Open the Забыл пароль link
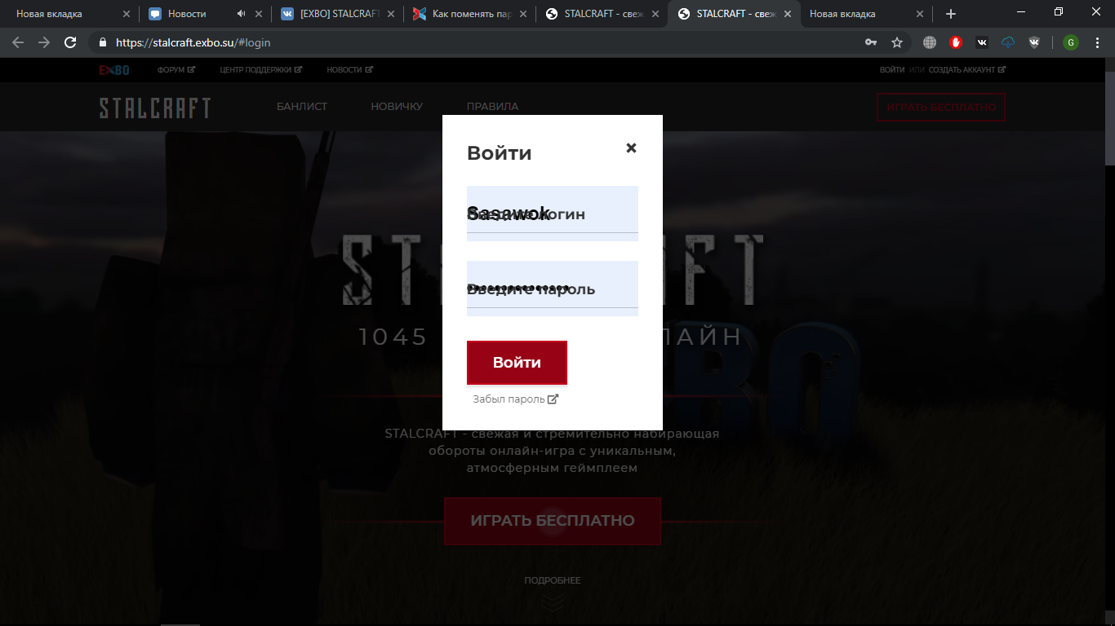This screenshot has width=1115, height=626. pyautogui.click(x=516, y=399)
